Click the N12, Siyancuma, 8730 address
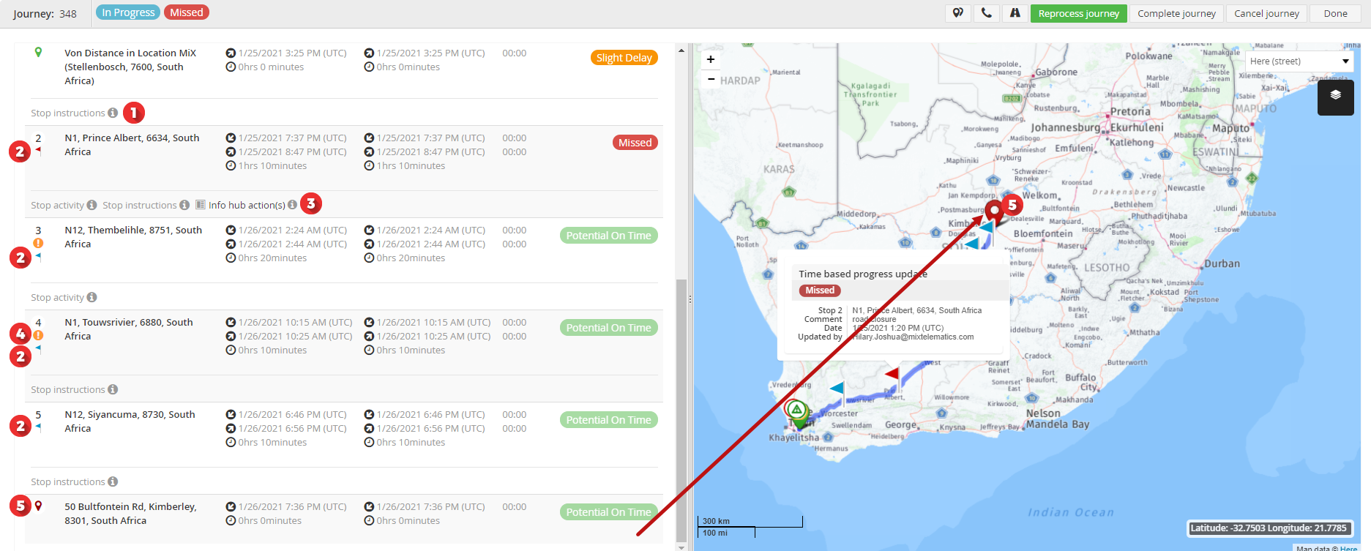The image size is (1371, 551). coord(130,421)
